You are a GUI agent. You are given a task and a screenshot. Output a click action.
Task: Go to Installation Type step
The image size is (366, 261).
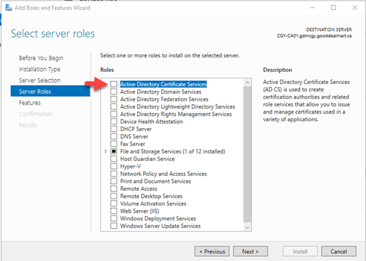coord(39,69)
